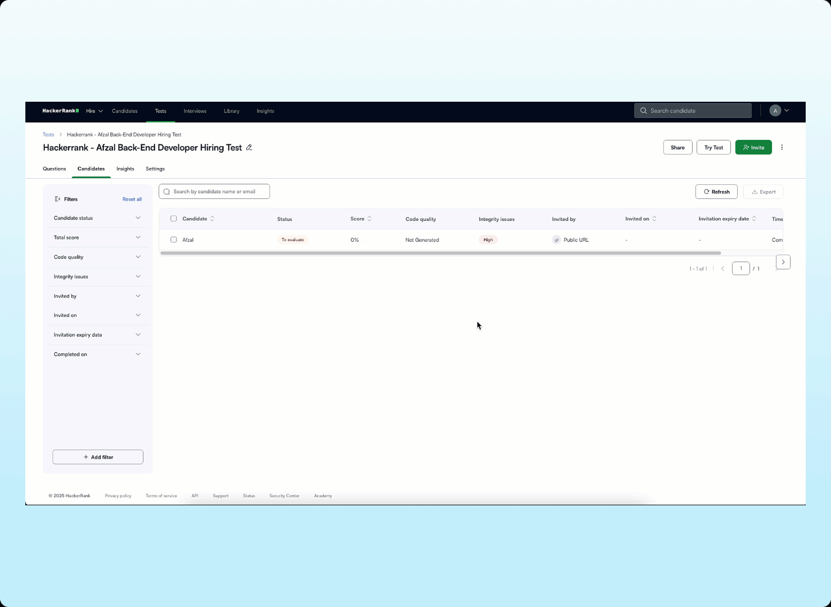Open Library in top navigation
This screenshot has width=831, height=607.
(232, 111)
